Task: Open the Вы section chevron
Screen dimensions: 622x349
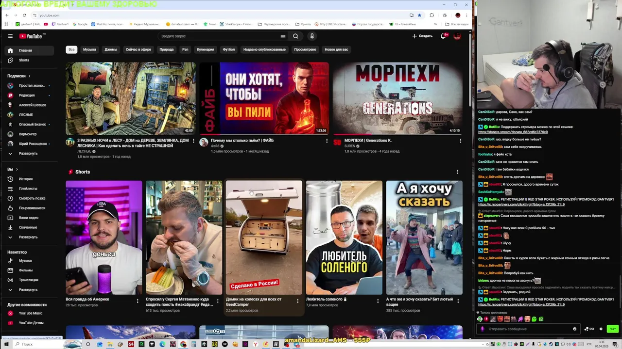Action: pos(17,169)
